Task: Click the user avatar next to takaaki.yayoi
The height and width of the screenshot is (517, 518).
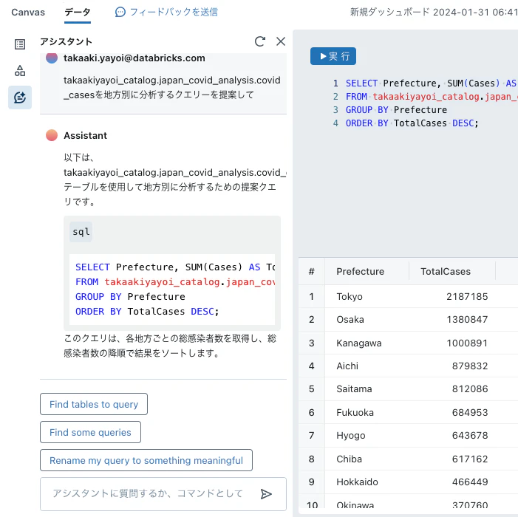Action: (x=52, y=58)
